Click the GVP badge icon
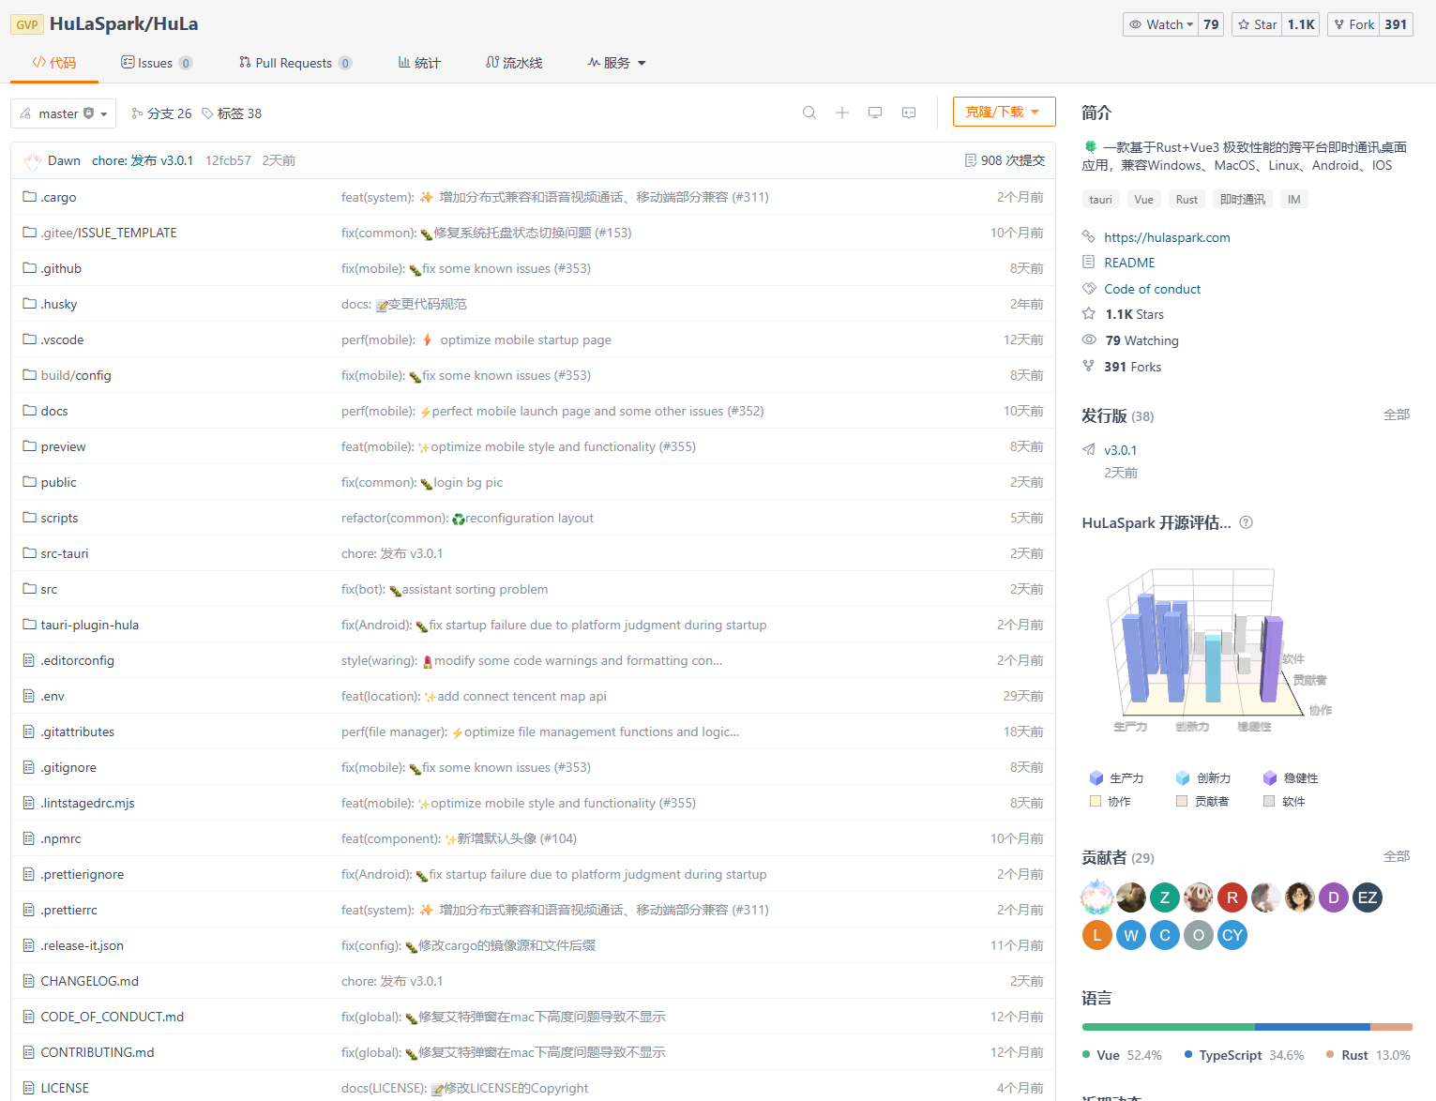Viewport: 1436px width, 1101px height. coord(27,24)
